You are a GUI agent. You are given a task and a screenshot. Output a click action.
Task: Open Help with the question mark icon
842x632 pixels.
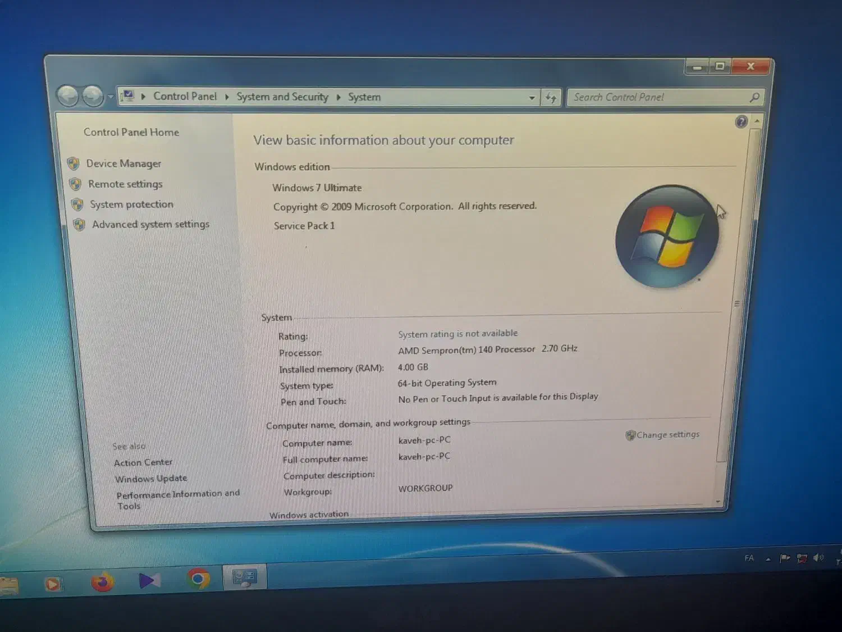[741, 121]
